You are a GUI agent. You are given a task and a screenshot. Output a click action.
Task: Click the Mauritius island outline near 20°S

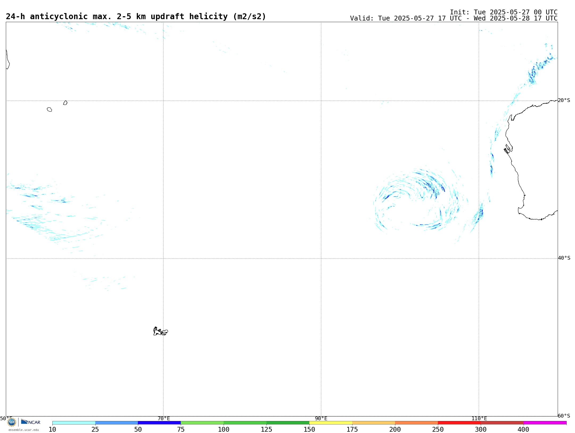(65, 103)
